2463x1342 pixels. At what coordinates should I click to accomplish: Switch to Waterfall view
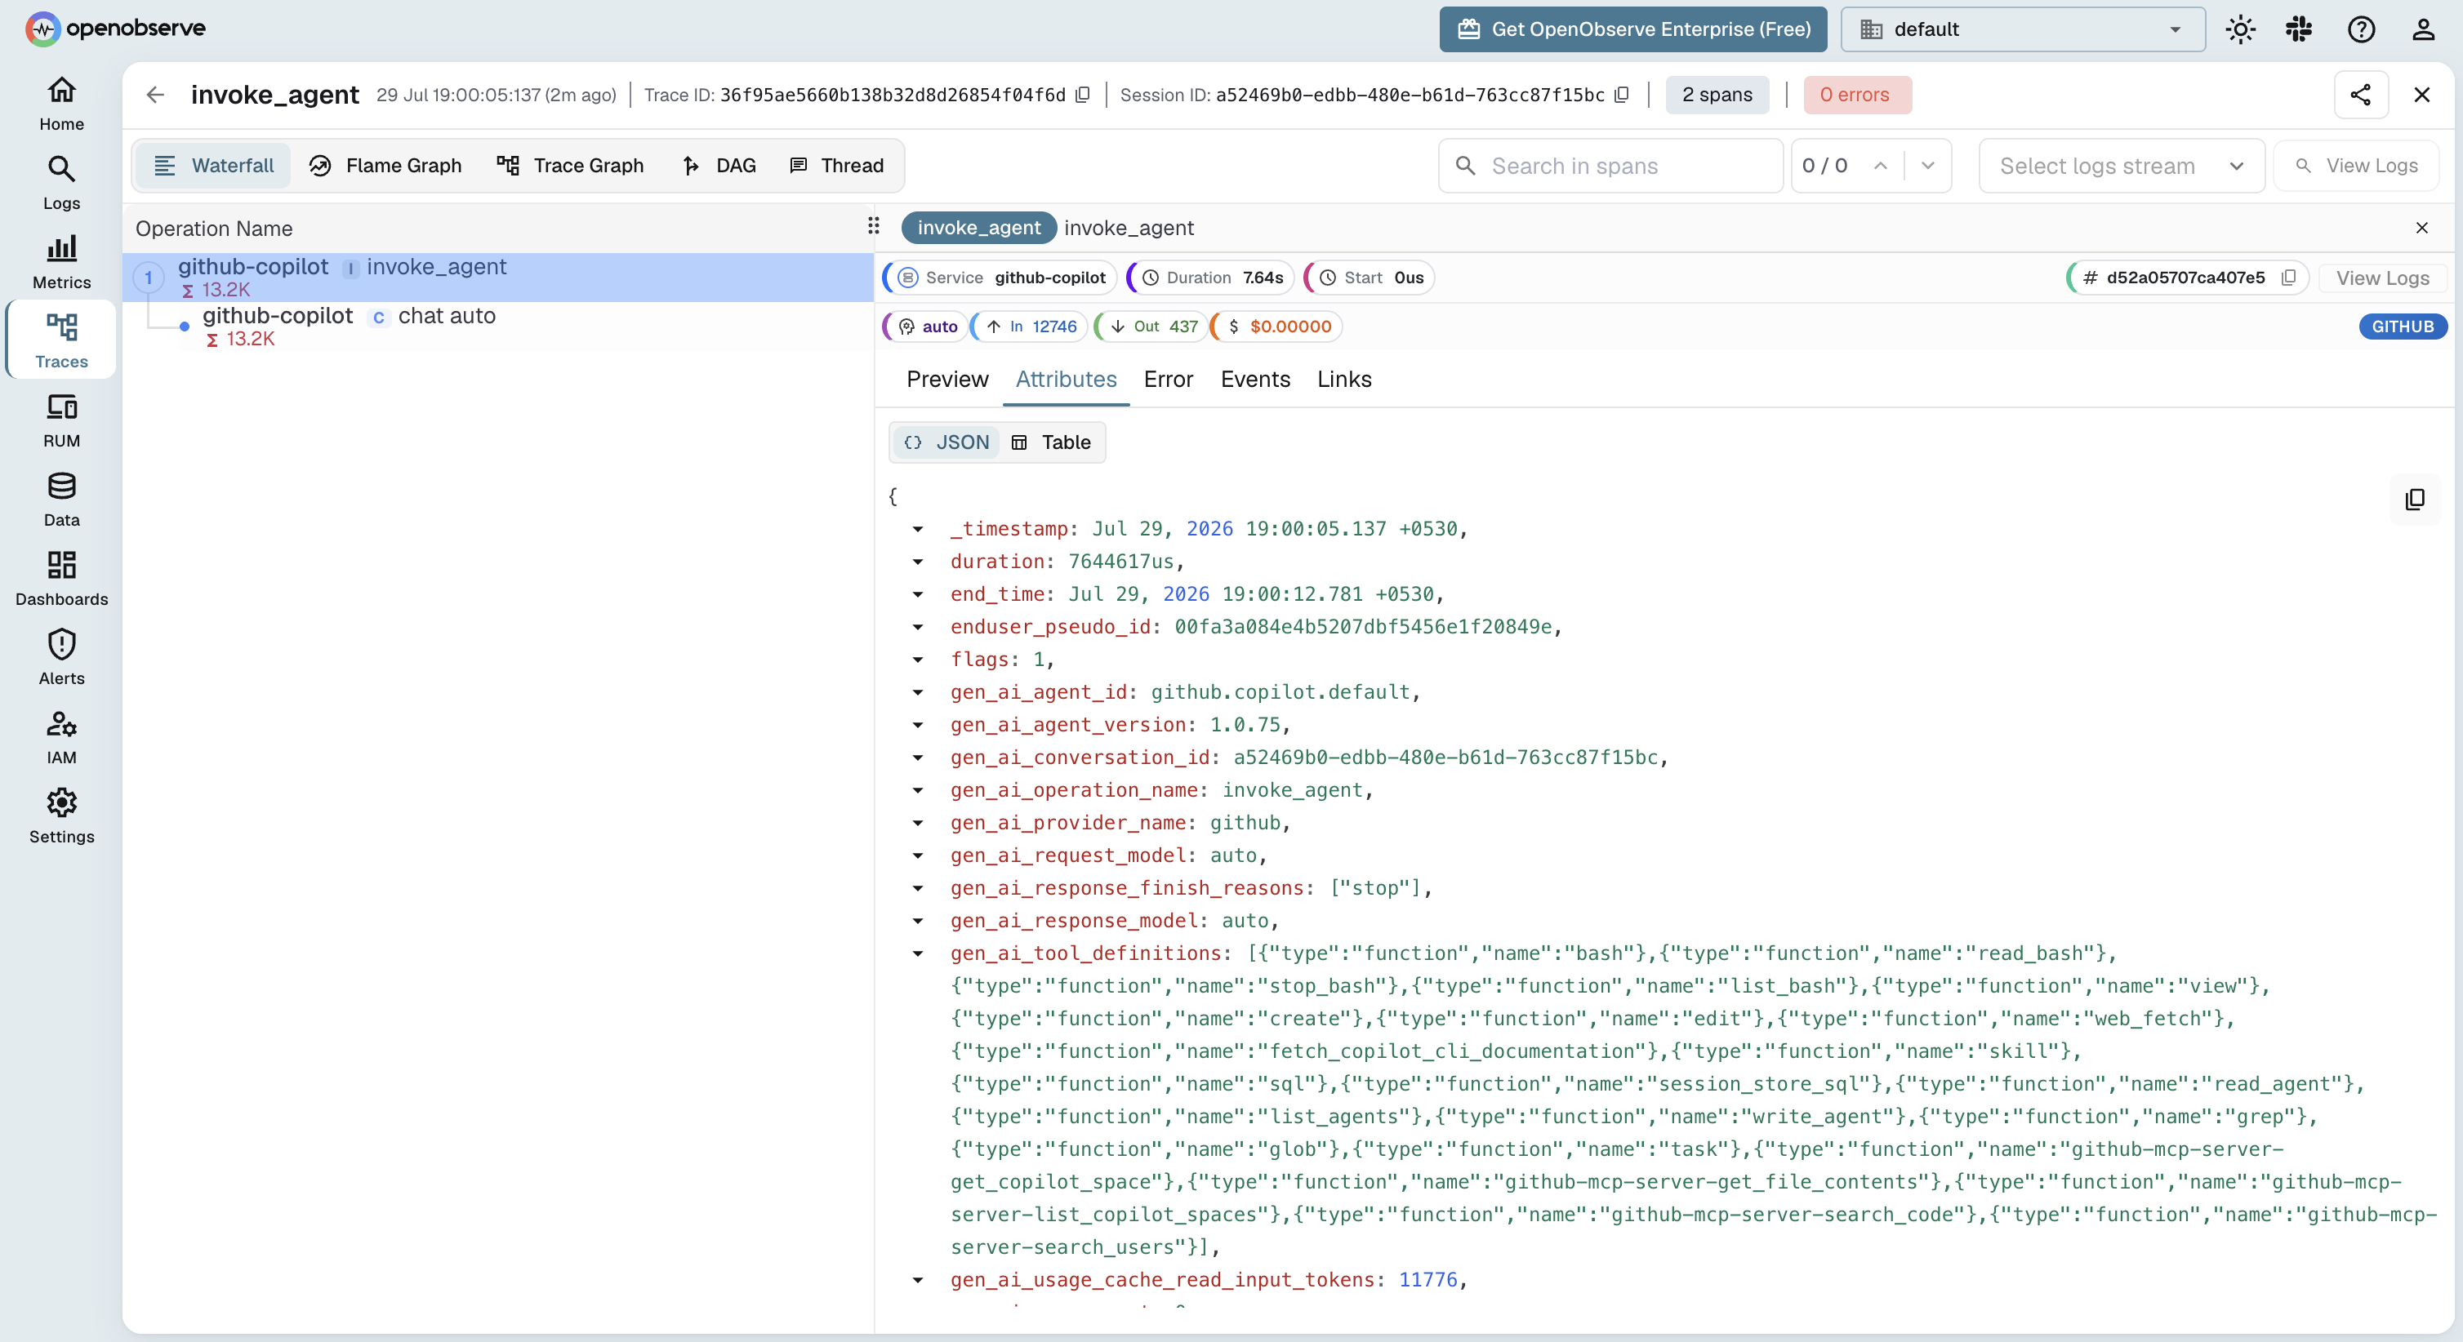point(213,166)
